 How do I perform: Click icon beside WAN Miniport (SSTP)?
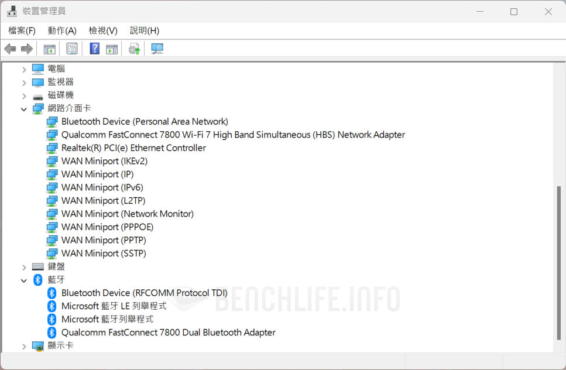click(x=52, y=253)
